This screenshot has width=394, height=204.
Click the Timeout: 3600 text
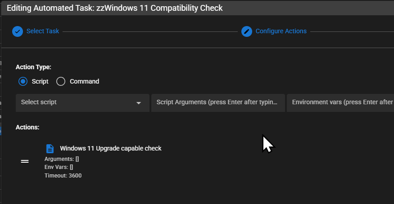63,175
